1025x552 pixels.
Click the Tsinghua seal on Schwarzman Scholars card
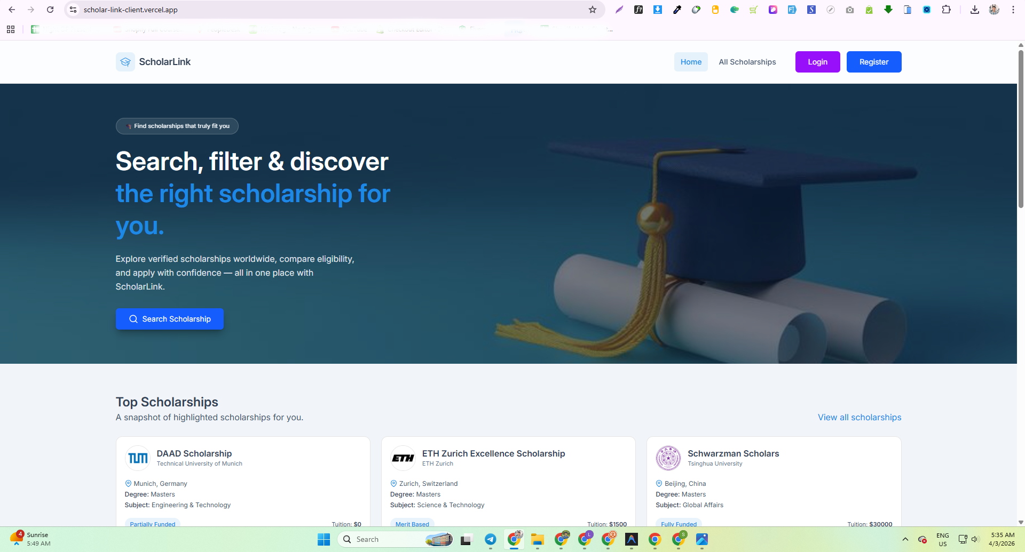pyautogui.click(x=668, y=458)
